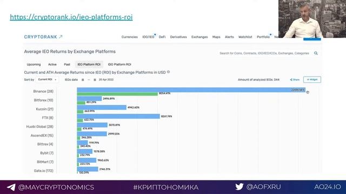Click the @MAYCRYPTONOMICS handle
Viewport: 346px width, 194px height.
56,187
